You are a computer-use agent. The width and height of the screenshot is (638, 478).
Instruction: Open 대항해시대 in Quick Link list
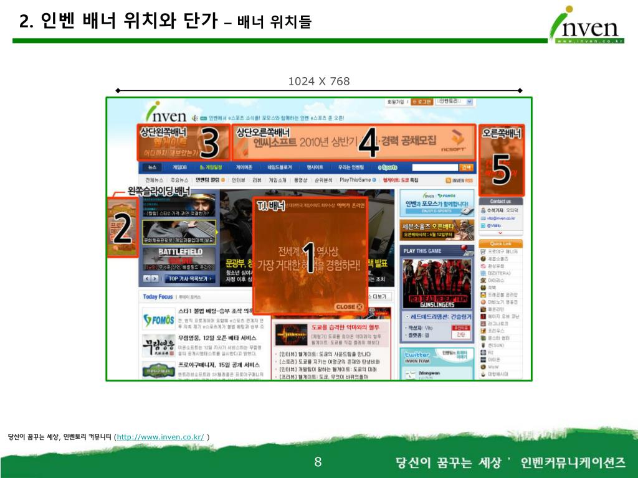point(498,374)
